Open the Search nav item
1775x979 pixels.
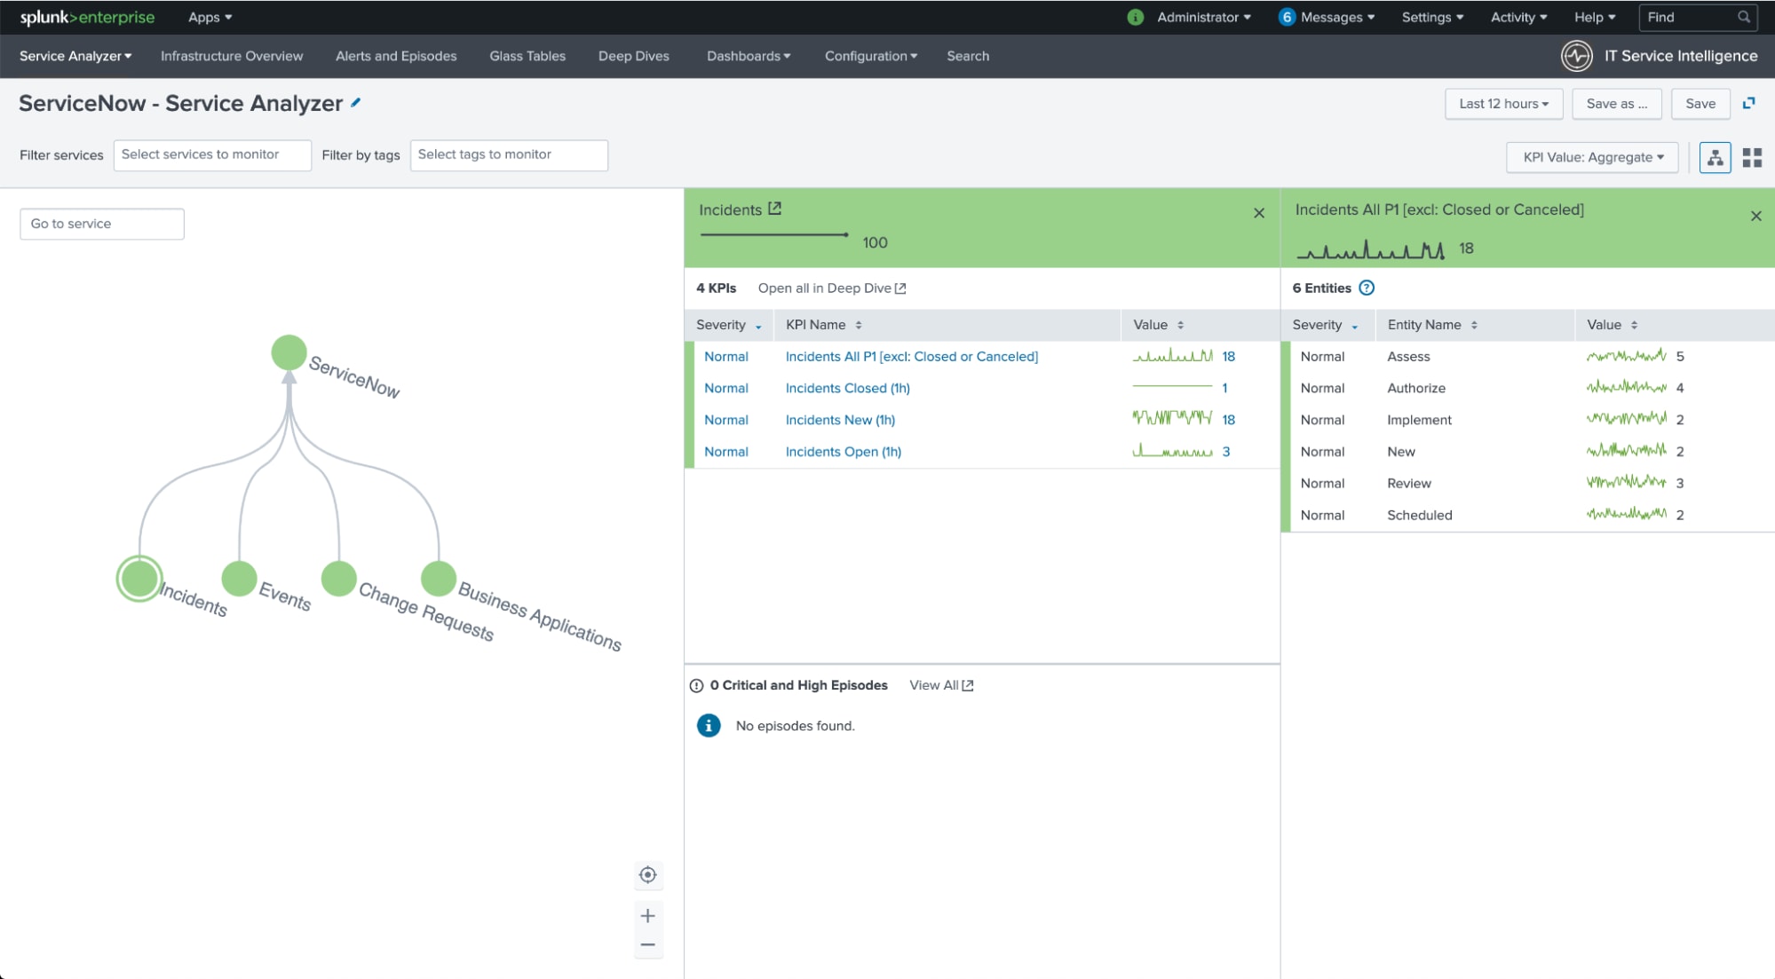tap(968, 56)
